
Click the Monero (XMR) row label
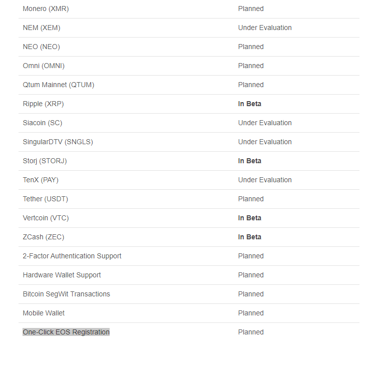tap(46, 9)
